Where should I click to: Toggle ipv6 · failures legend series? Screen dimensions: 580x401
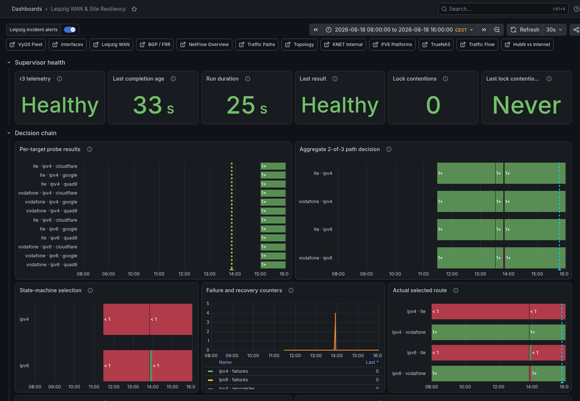210,380
